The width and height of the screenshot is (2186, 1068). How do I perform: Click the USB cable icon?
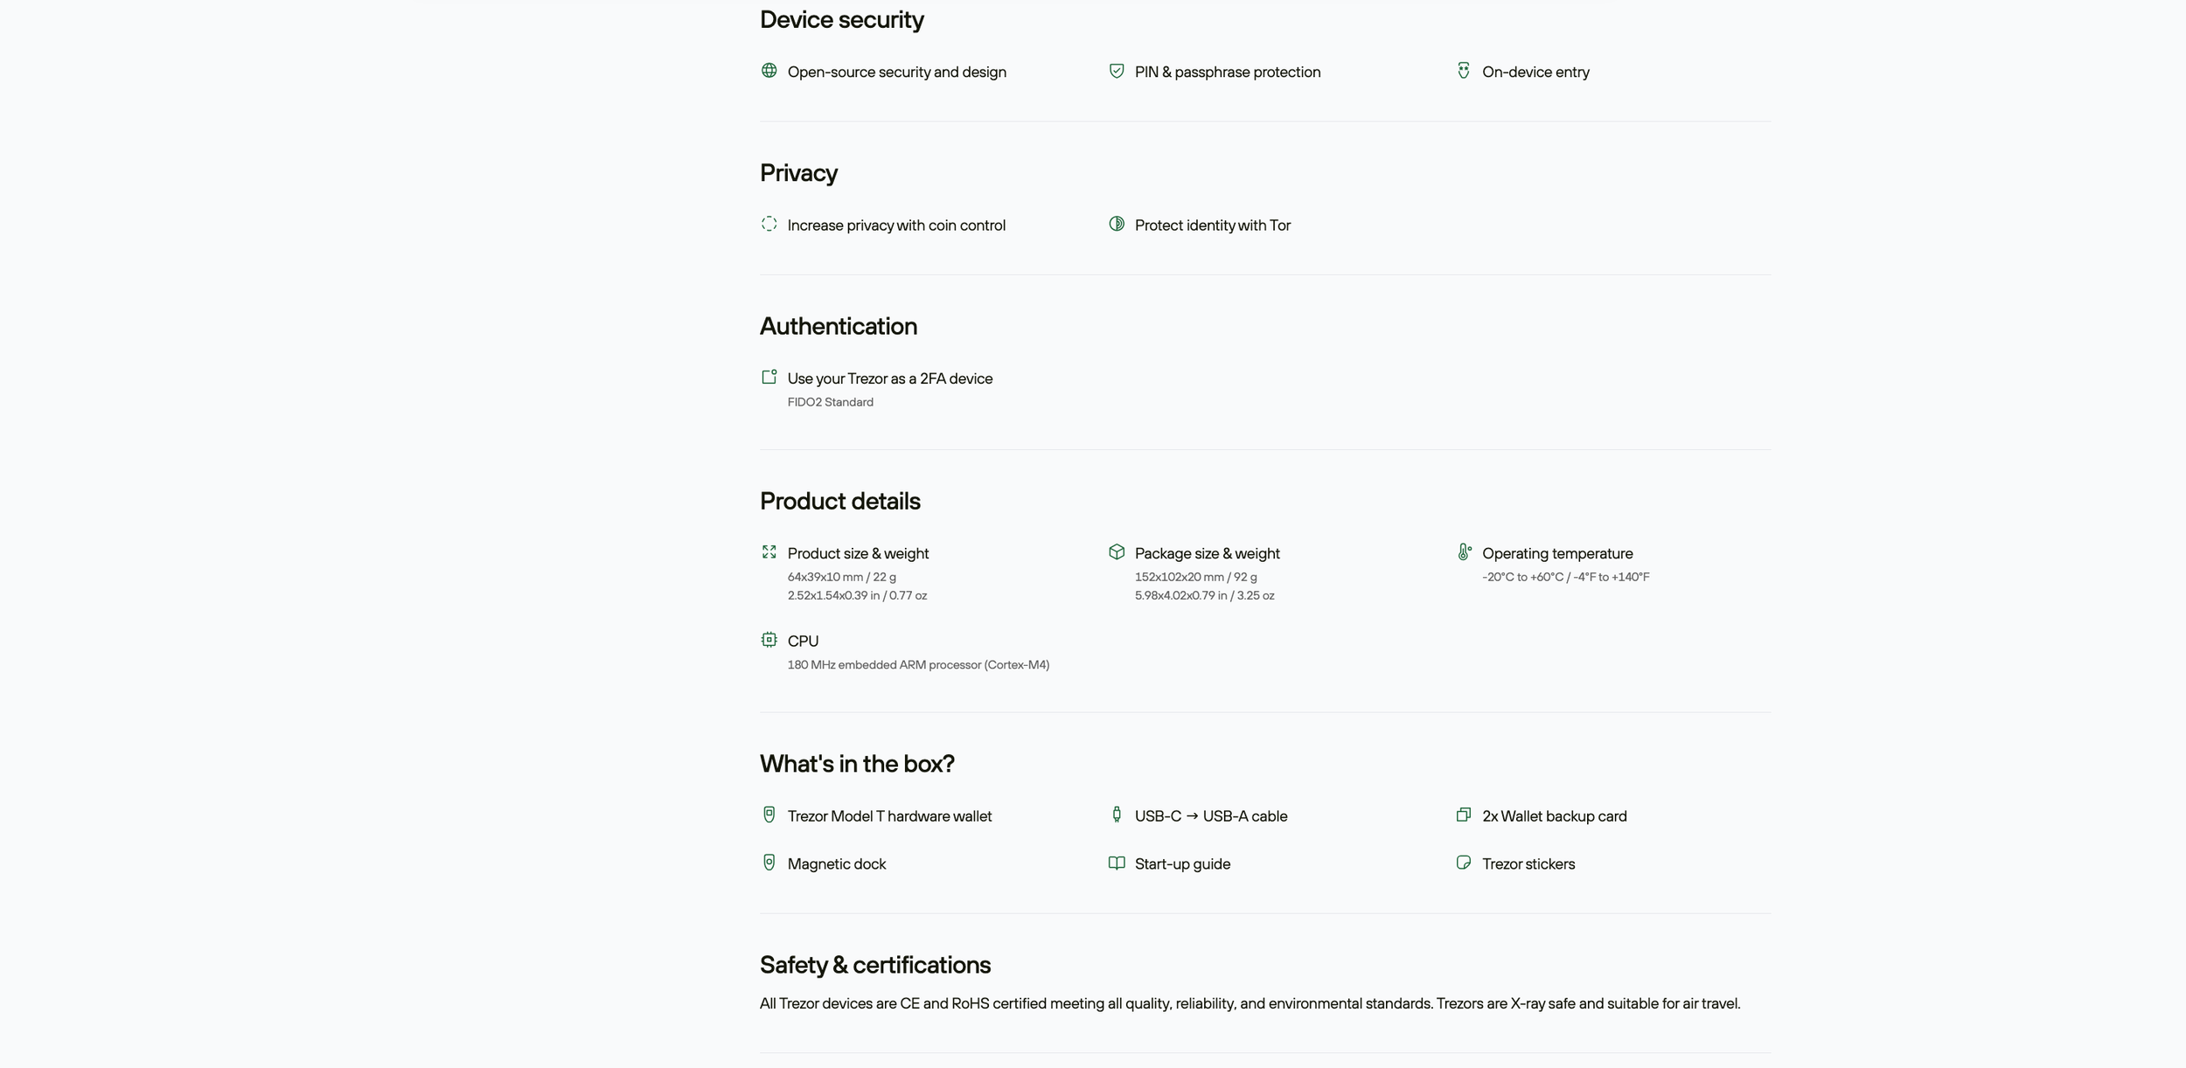click(x=1116, y=815)
